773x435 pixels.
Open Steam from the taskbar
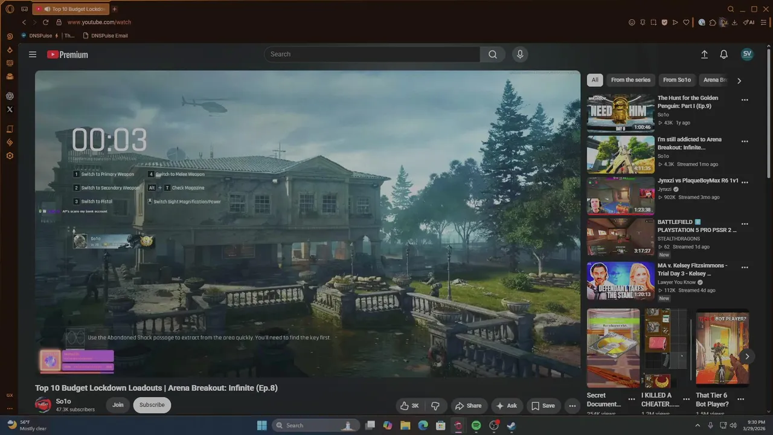[x=511, y=425]
